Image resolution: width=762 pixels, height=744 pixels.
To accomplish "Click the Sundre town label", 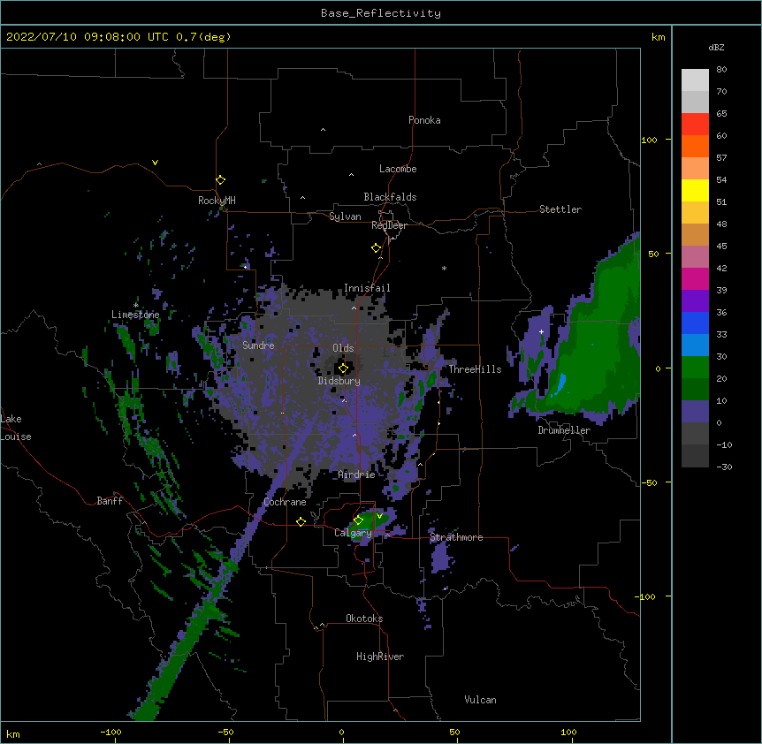I will (x=258, y=345).
